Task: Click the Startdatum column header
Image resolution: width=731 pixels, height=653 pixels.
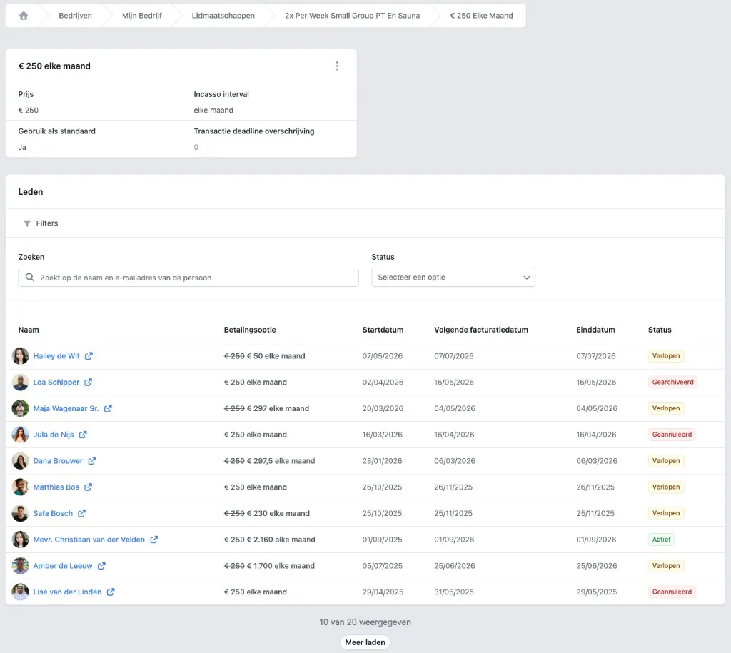Action: point(383,330)
